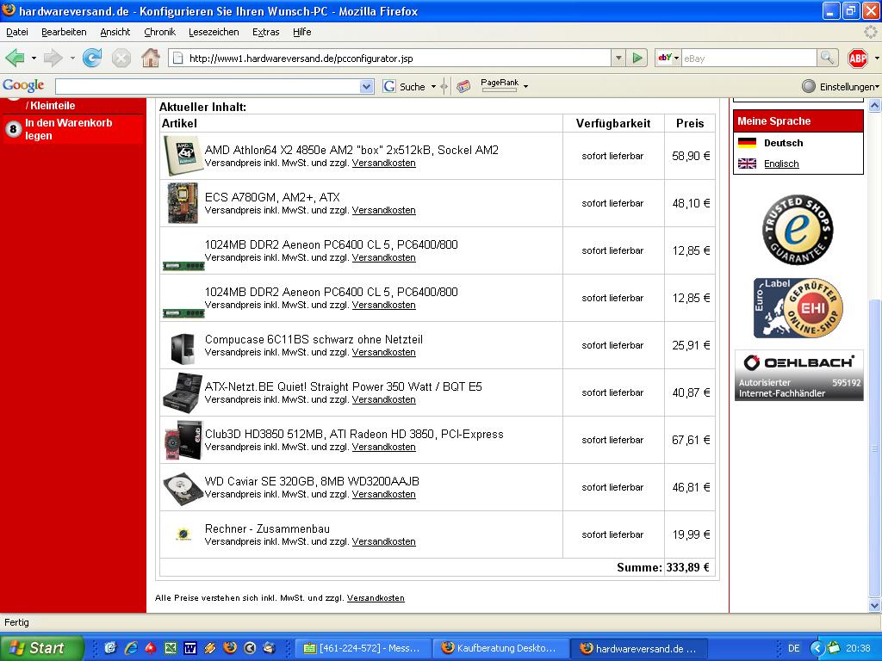
Task: Click the AMD Athlon64 X2 processor thumbnail
Action: pos(183,156)
